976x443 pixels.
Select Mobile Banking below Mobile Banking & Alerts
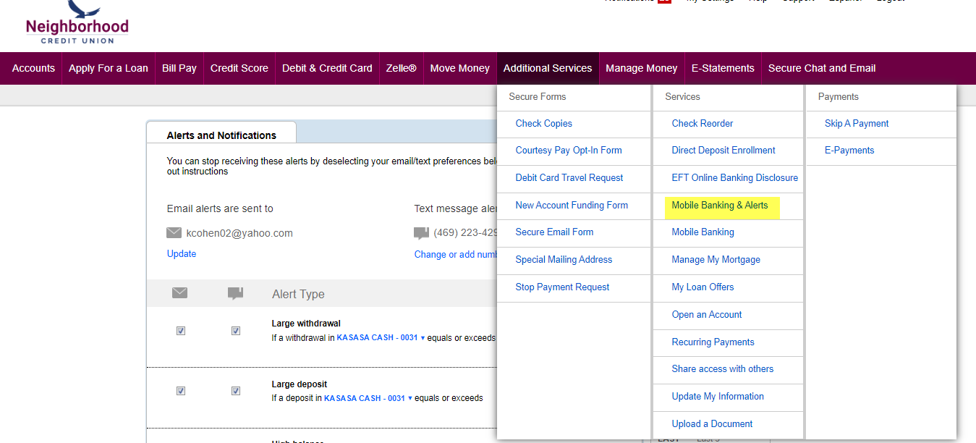[703, 232]
